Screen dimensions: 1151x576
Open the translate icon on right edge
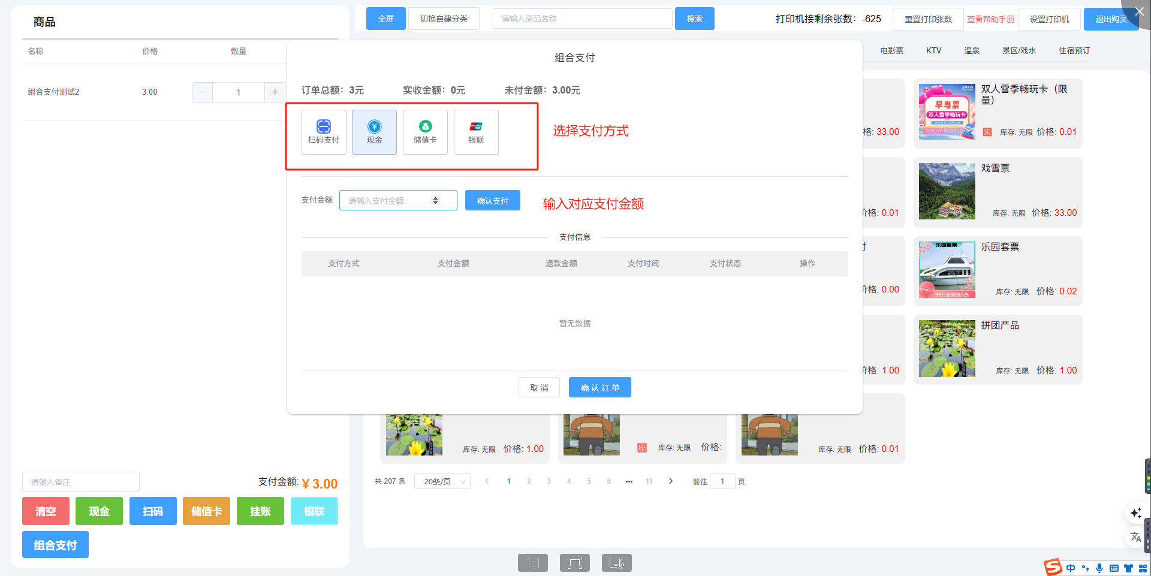[1135, 537]
